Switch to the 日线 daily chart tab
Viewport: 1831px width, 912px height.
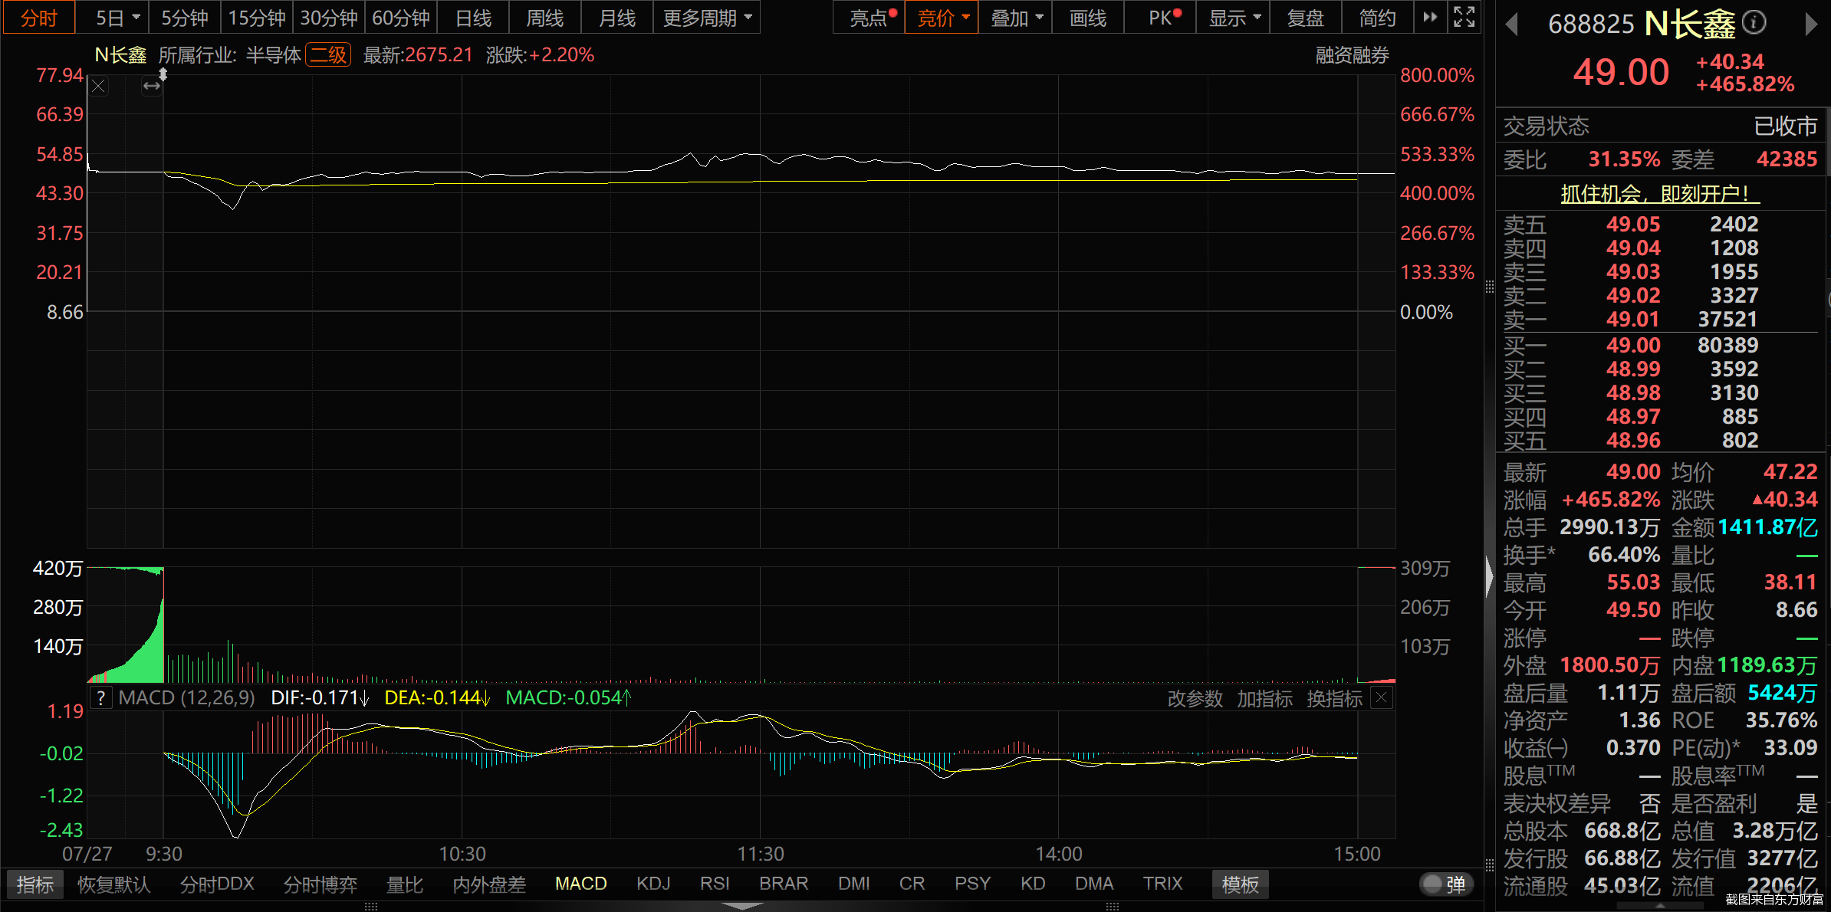(x=473, y=18)
